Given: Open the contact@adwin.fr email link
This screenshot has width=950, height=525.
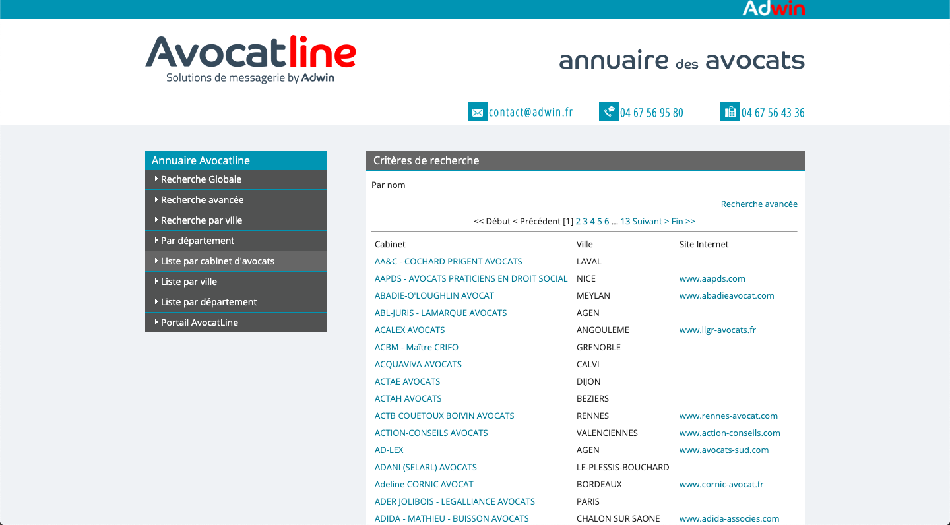Looking at the screenshot, I should click(x=530, y=112).
